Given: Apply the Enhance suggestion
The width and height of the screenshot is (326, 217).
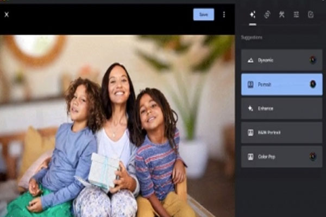Looking at the screenshot, I should tap(281, 108).
